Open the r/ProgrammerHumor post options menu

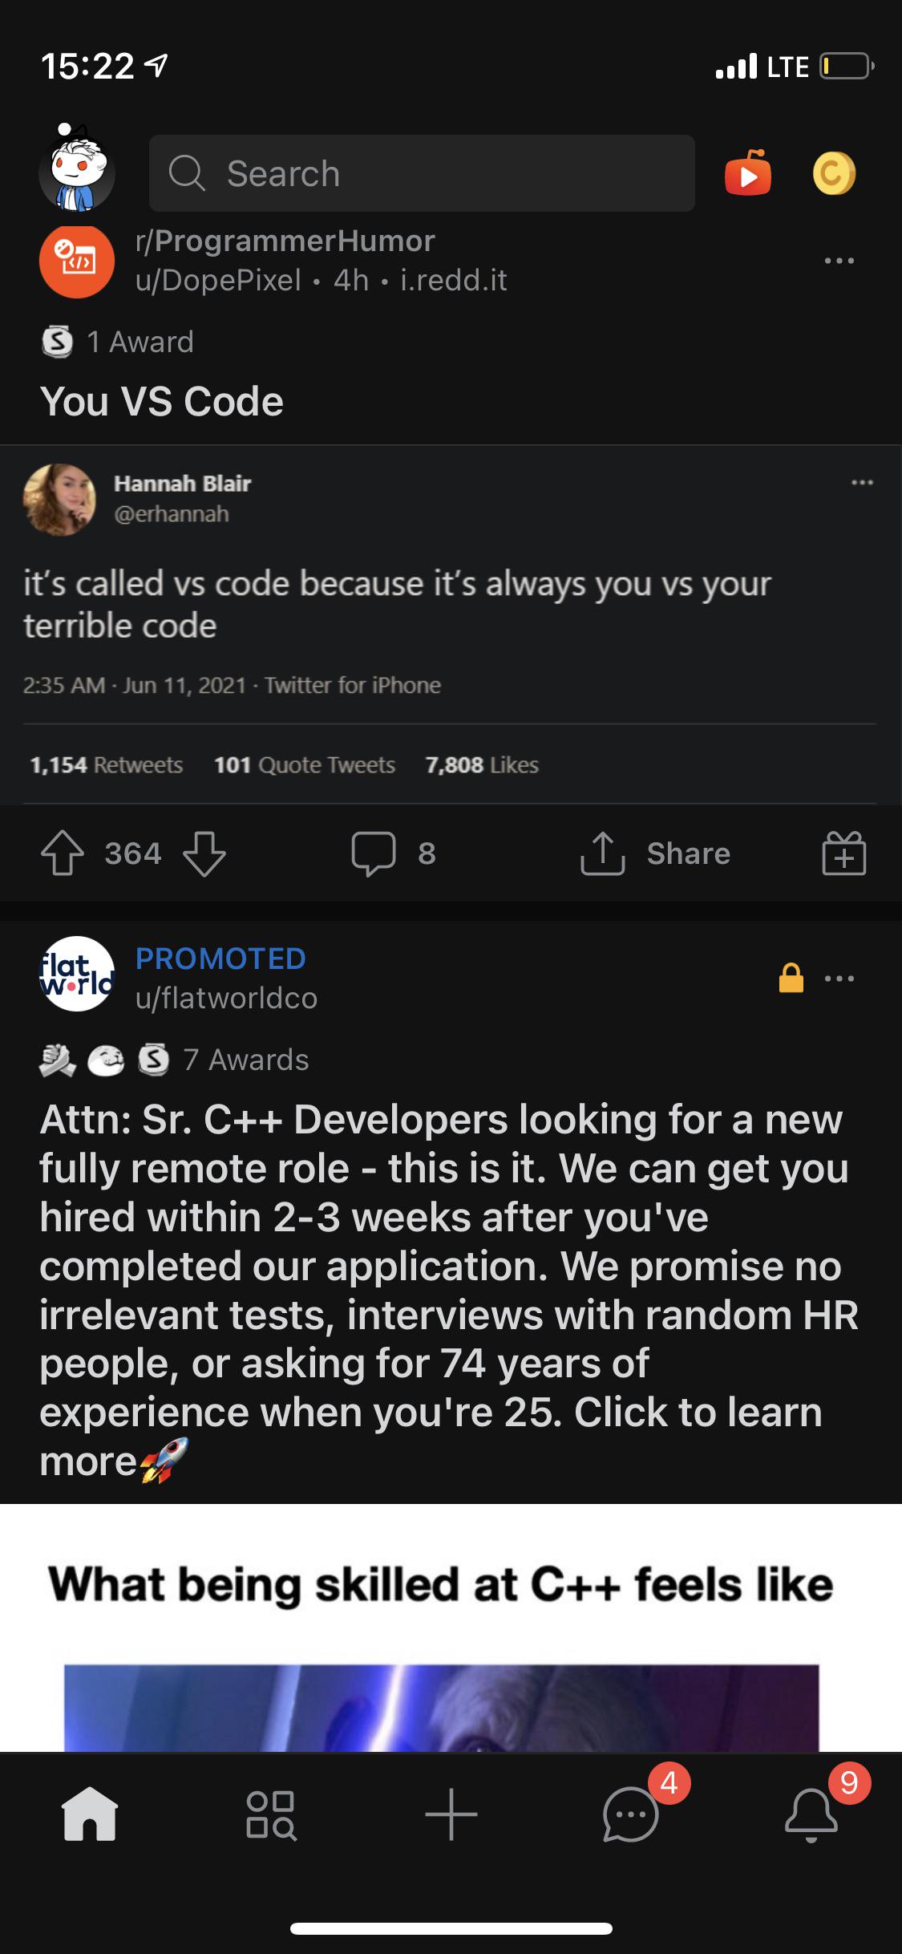coord(840,258)
